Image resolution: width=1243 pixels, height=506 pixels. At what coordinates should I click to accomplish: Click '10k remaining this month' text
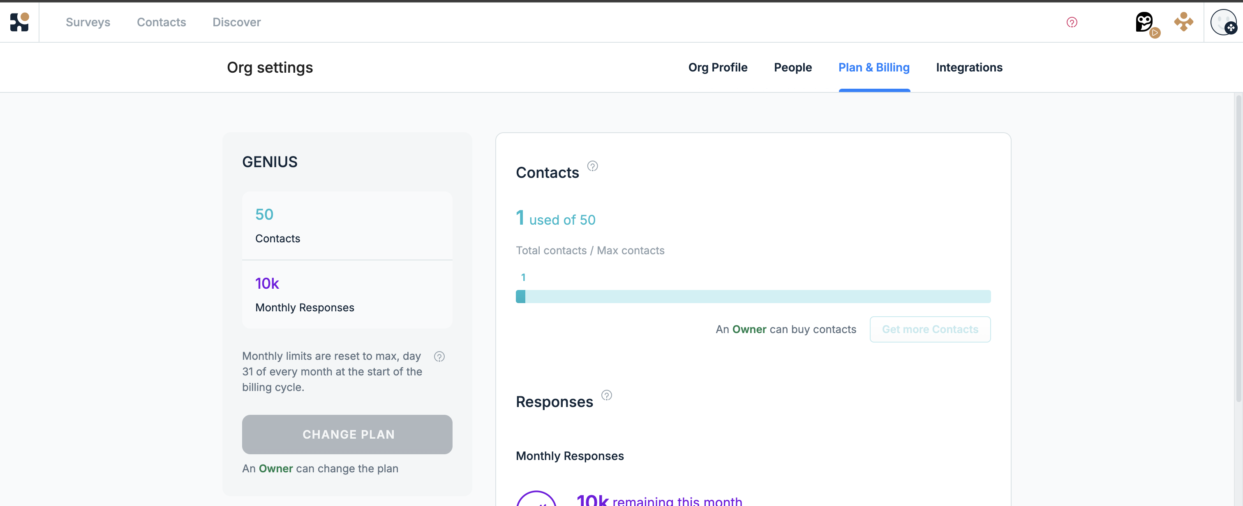pyautogui.click(x=659, y=500)
